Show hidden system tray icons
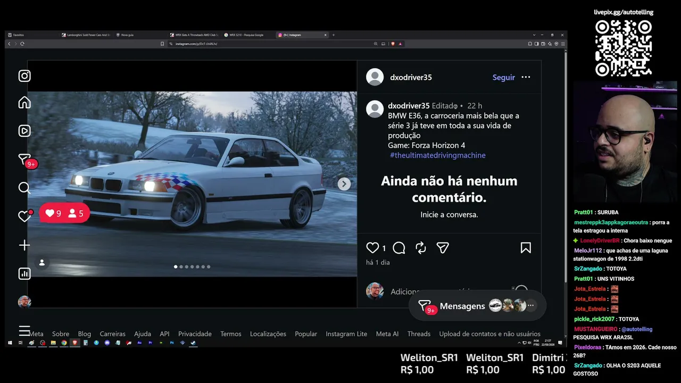681x383 pixels. [519, 343]
